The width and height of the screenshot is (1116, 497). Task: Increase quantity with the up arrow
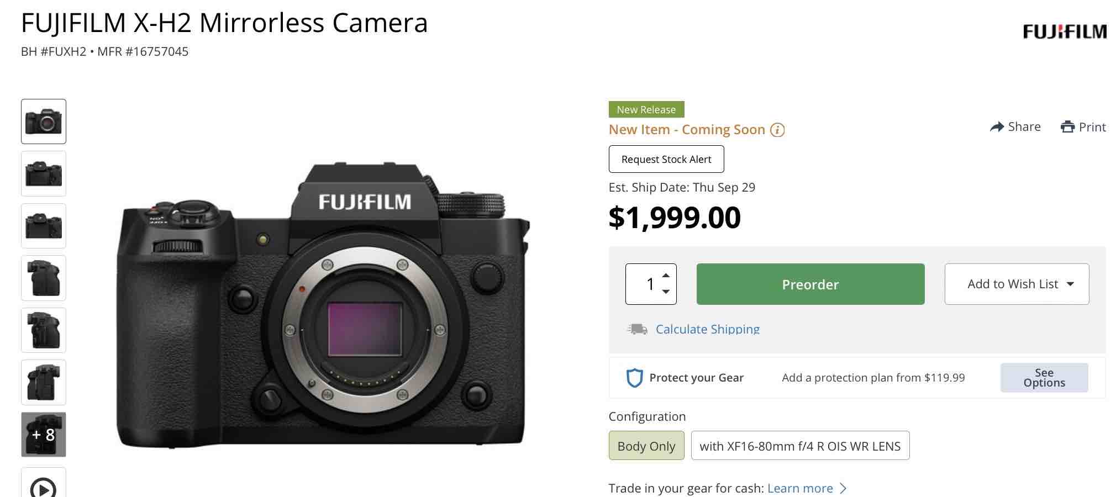click(666, 276)
